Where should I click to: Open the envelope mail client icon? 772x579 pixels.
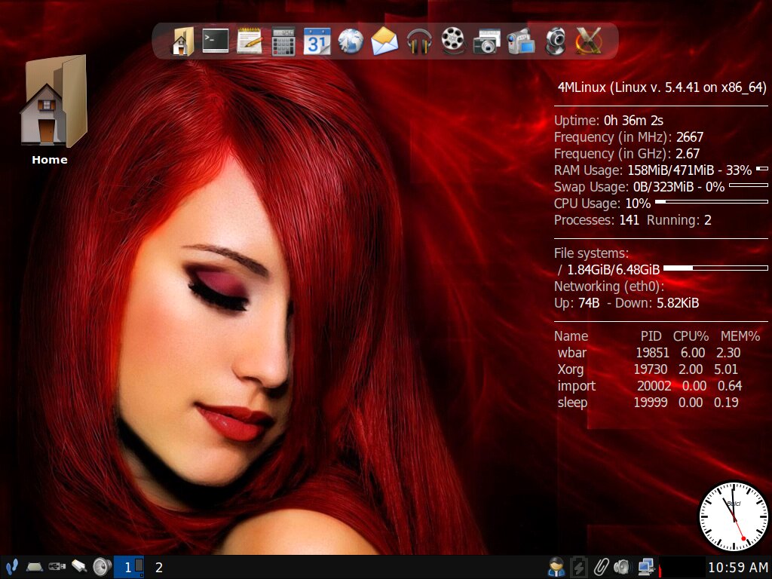point(384,41)
